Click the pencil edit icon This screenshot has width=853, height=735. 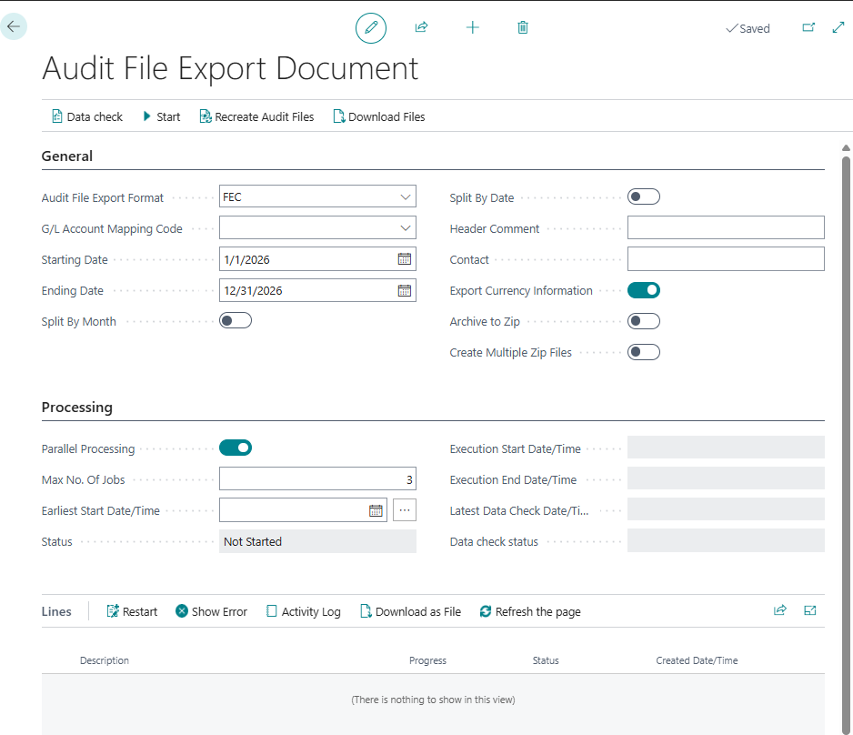pos(371,28)
